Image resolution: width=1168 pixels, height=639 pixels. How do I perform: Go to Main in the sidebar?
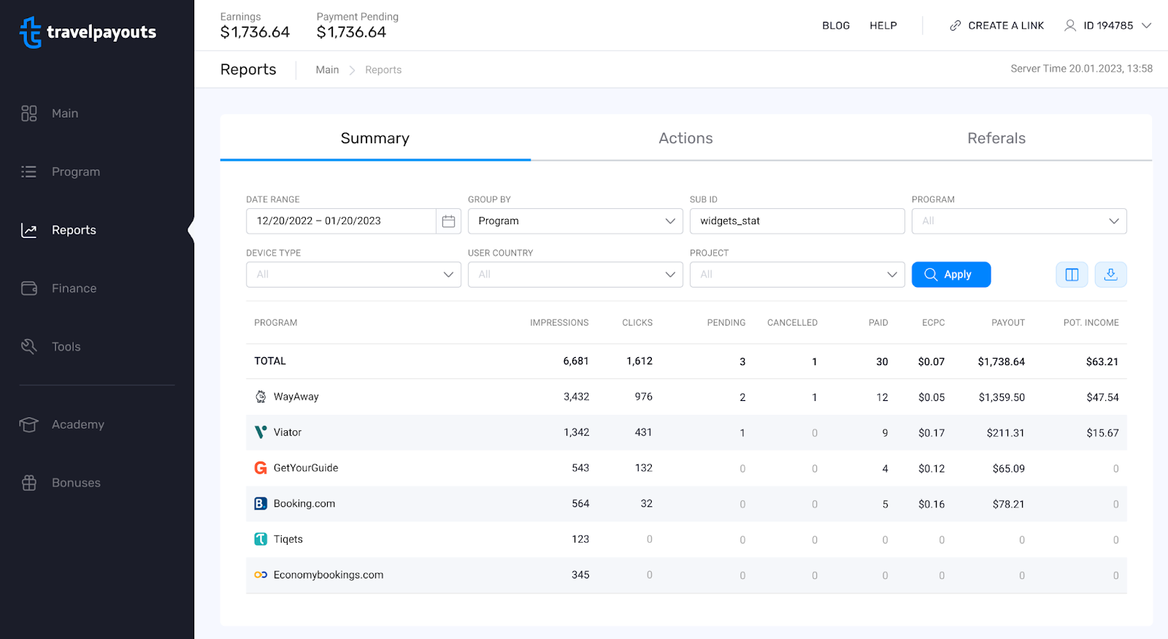(x=65, y=113)
